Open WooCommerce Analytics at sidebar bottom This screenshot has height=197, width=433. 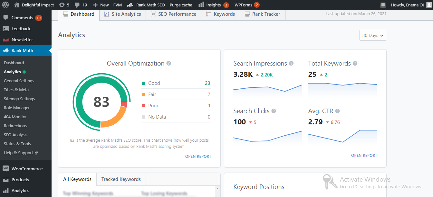(26, 191)
